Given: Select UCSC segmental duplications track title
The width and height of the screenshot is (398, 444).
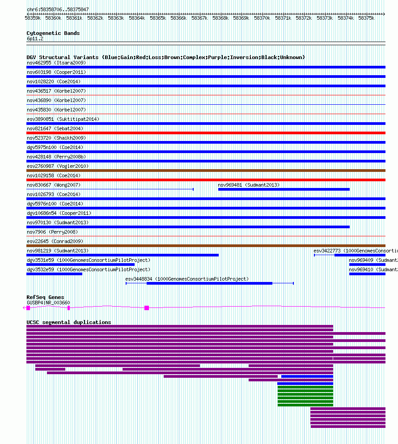Looking at the screenshot, I should click(69, 322).
